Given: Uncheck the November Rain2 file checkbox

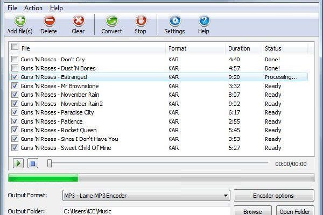Looking at the screenshot, I should pos(15,104).
